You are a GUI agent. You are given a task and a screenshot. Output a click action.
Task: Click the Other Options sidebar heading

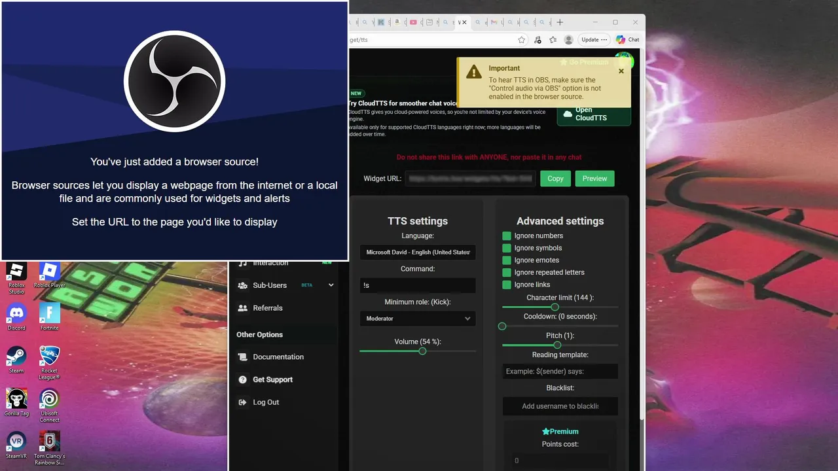260,335
